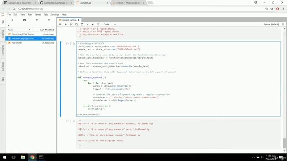Click the zoom magnifier icon in address bar
287x161 pixels.
click(267, 9)
